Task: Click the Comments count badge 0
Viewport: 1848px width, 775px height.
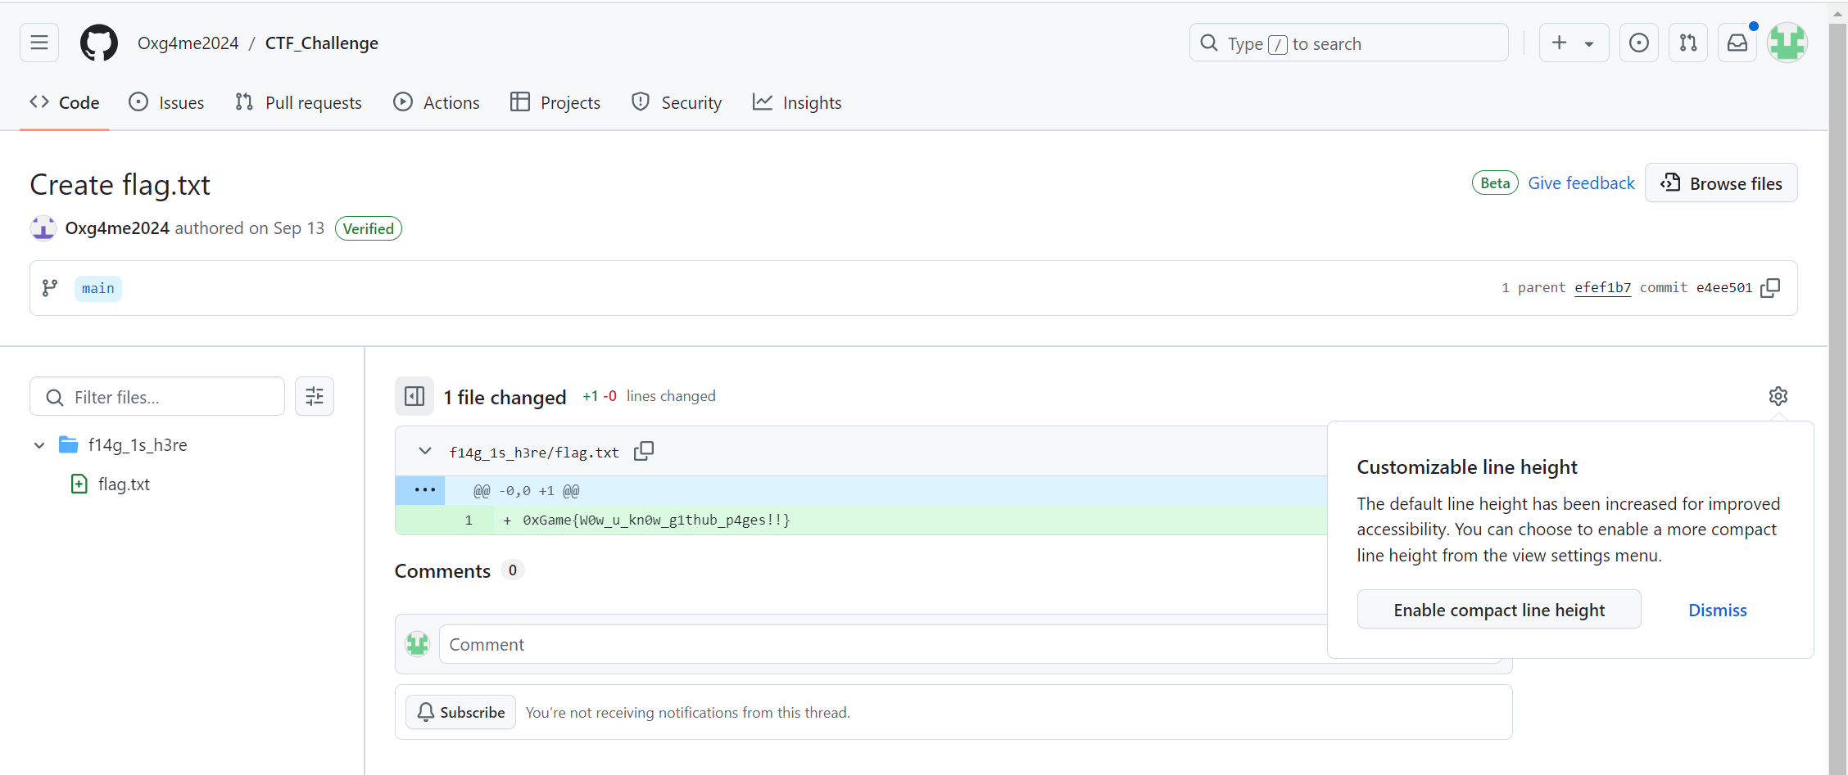Action: point(512,570)
